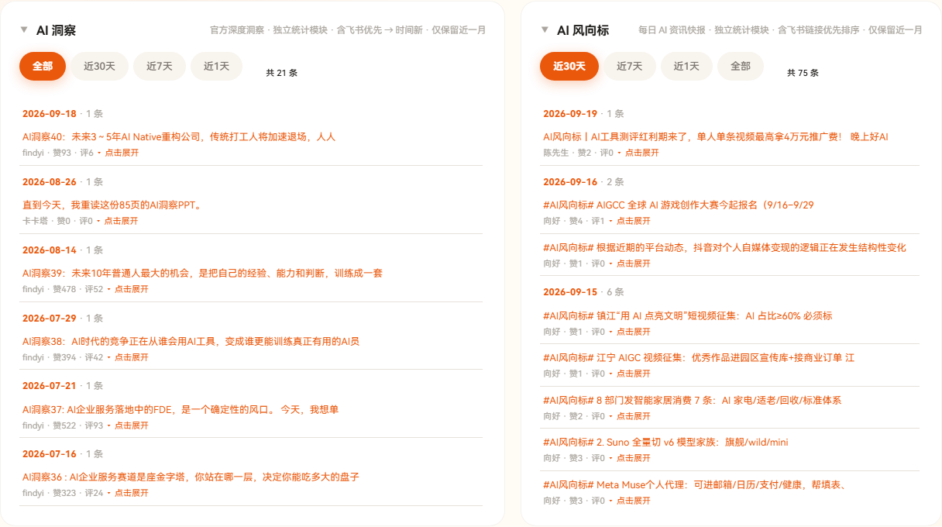Open AIGCC 全球 AI 游戏创作大赛 link
The image size is (942, 527).
(x=679, y=205)
